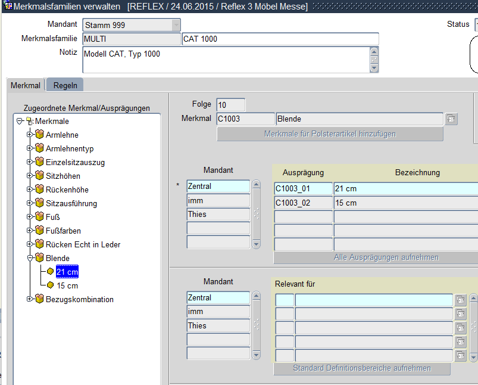The width and height of the screenshot is (478, 385).
Task: Select the Merkmal tab
Action: click(26, 85)
